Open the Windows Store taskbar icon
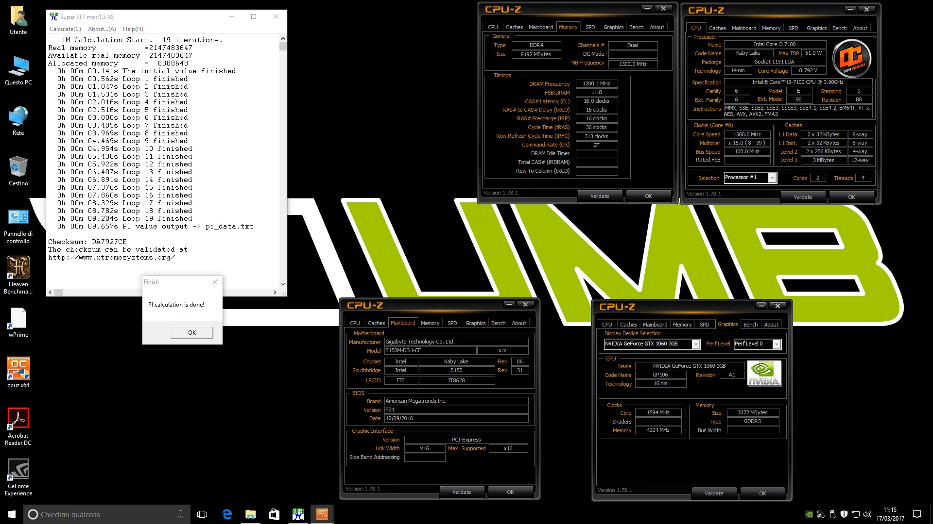The image size is (933, 524). pos(274,514)
